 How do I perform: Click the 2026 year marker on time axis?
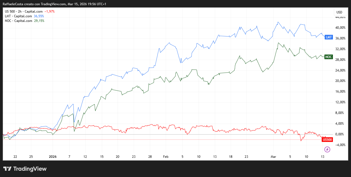(x=52, y=157)
